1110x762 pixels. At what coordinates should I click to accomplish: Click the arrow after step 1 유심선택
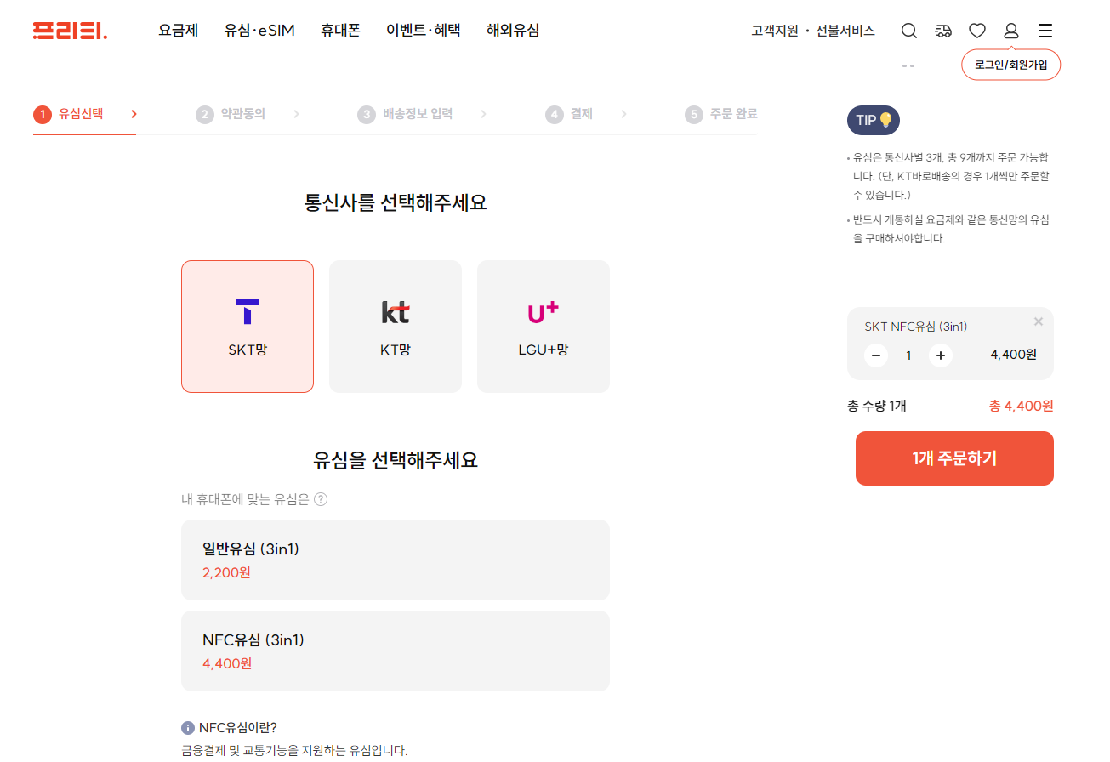click(x=133, y=112)
